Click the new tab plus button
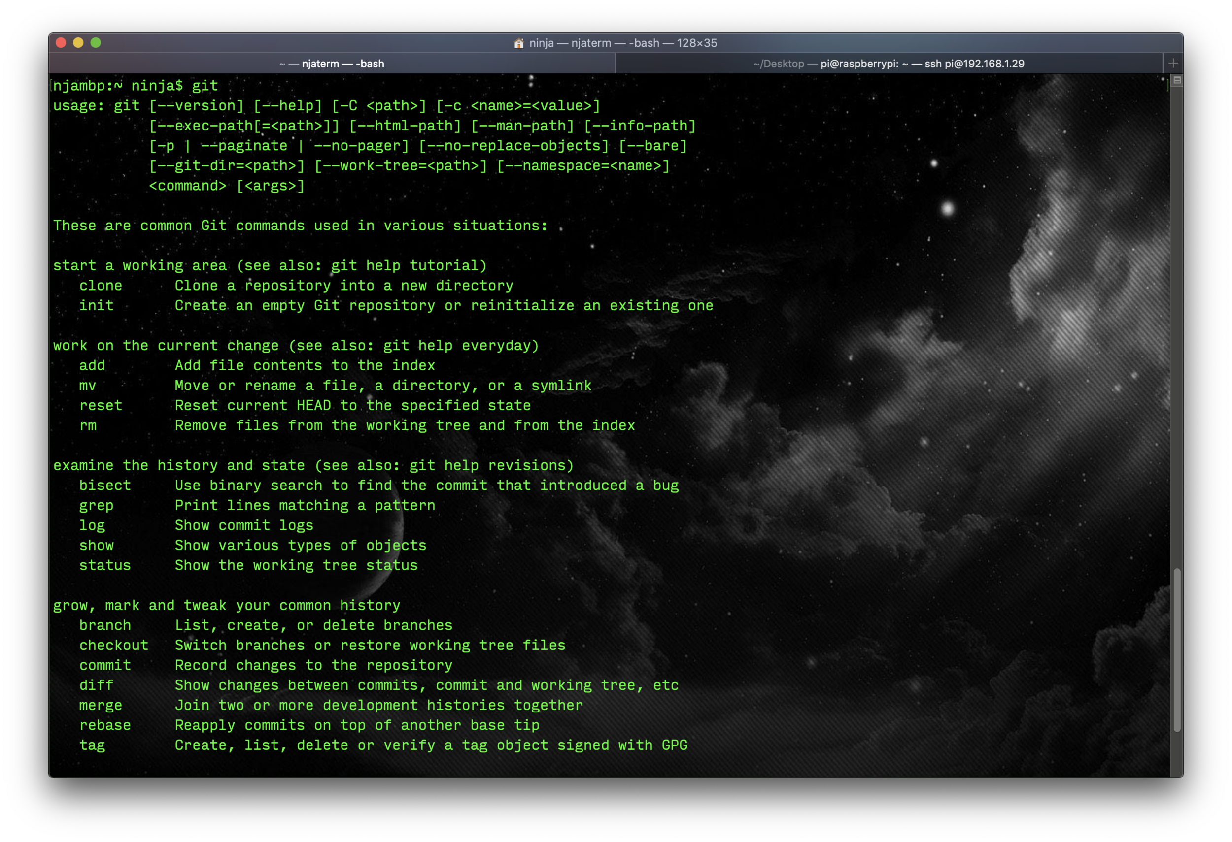This screenshot has height=842, width=1232. pyautogui.click(x=1173, y=64)
